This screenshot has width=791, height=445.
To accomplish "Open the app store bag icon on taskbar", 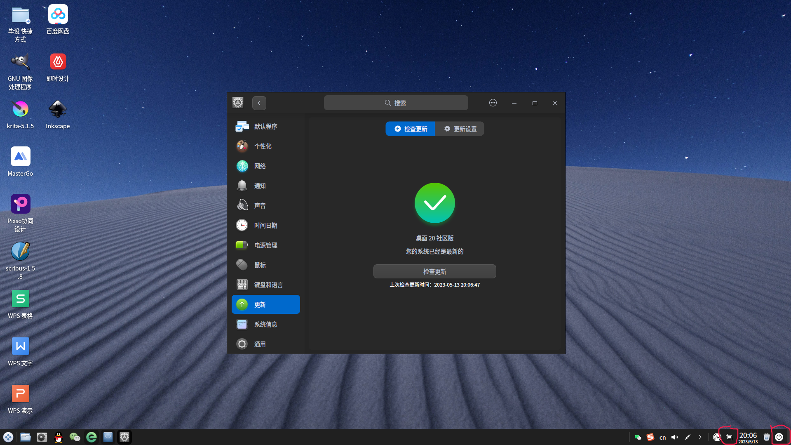I will click(x=108, y=437).
